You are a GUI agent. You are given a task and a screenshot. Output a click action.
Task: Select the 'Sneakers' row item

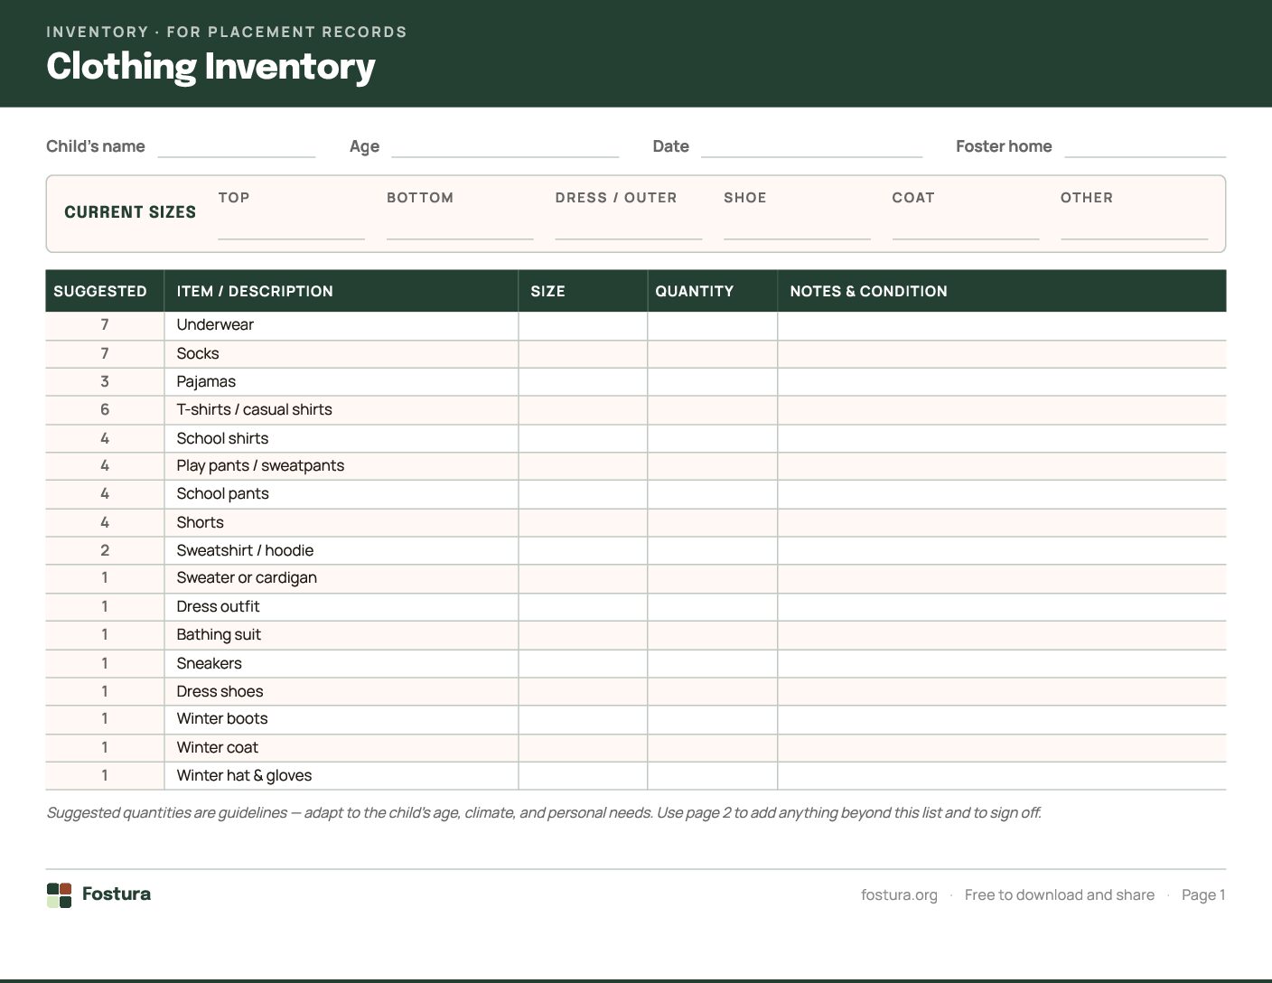click(x=209, y=663)
